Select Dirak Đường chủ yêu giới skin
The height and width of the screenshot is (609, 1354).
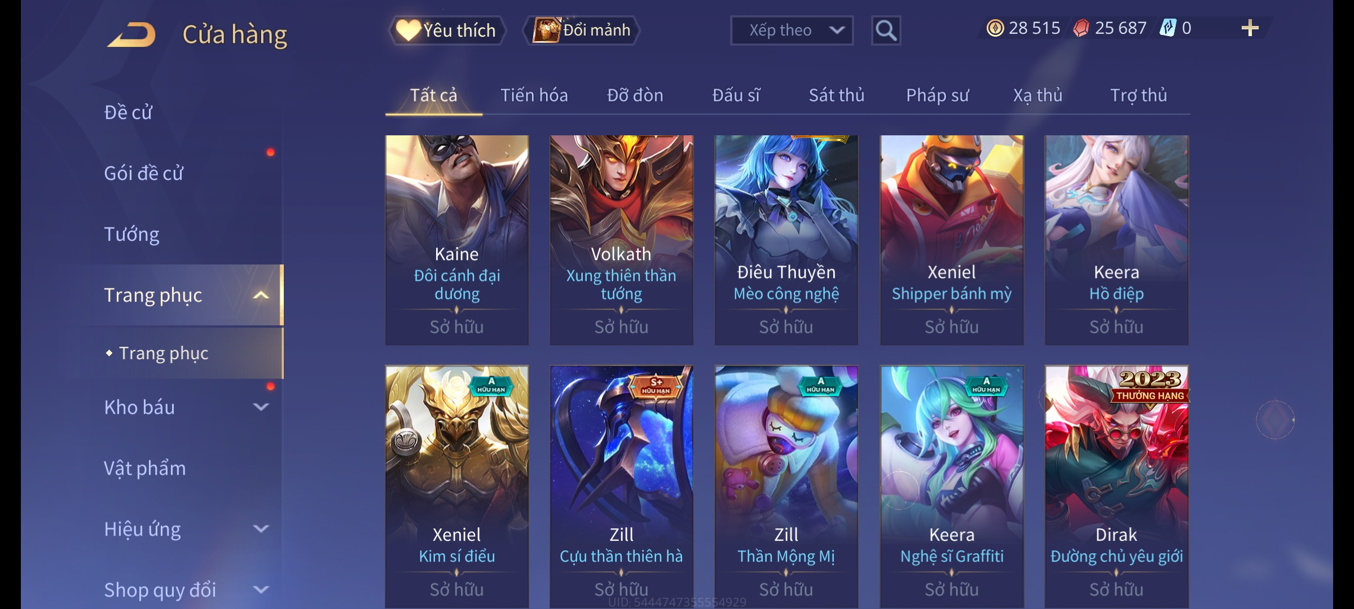(x=1116, y=487)
